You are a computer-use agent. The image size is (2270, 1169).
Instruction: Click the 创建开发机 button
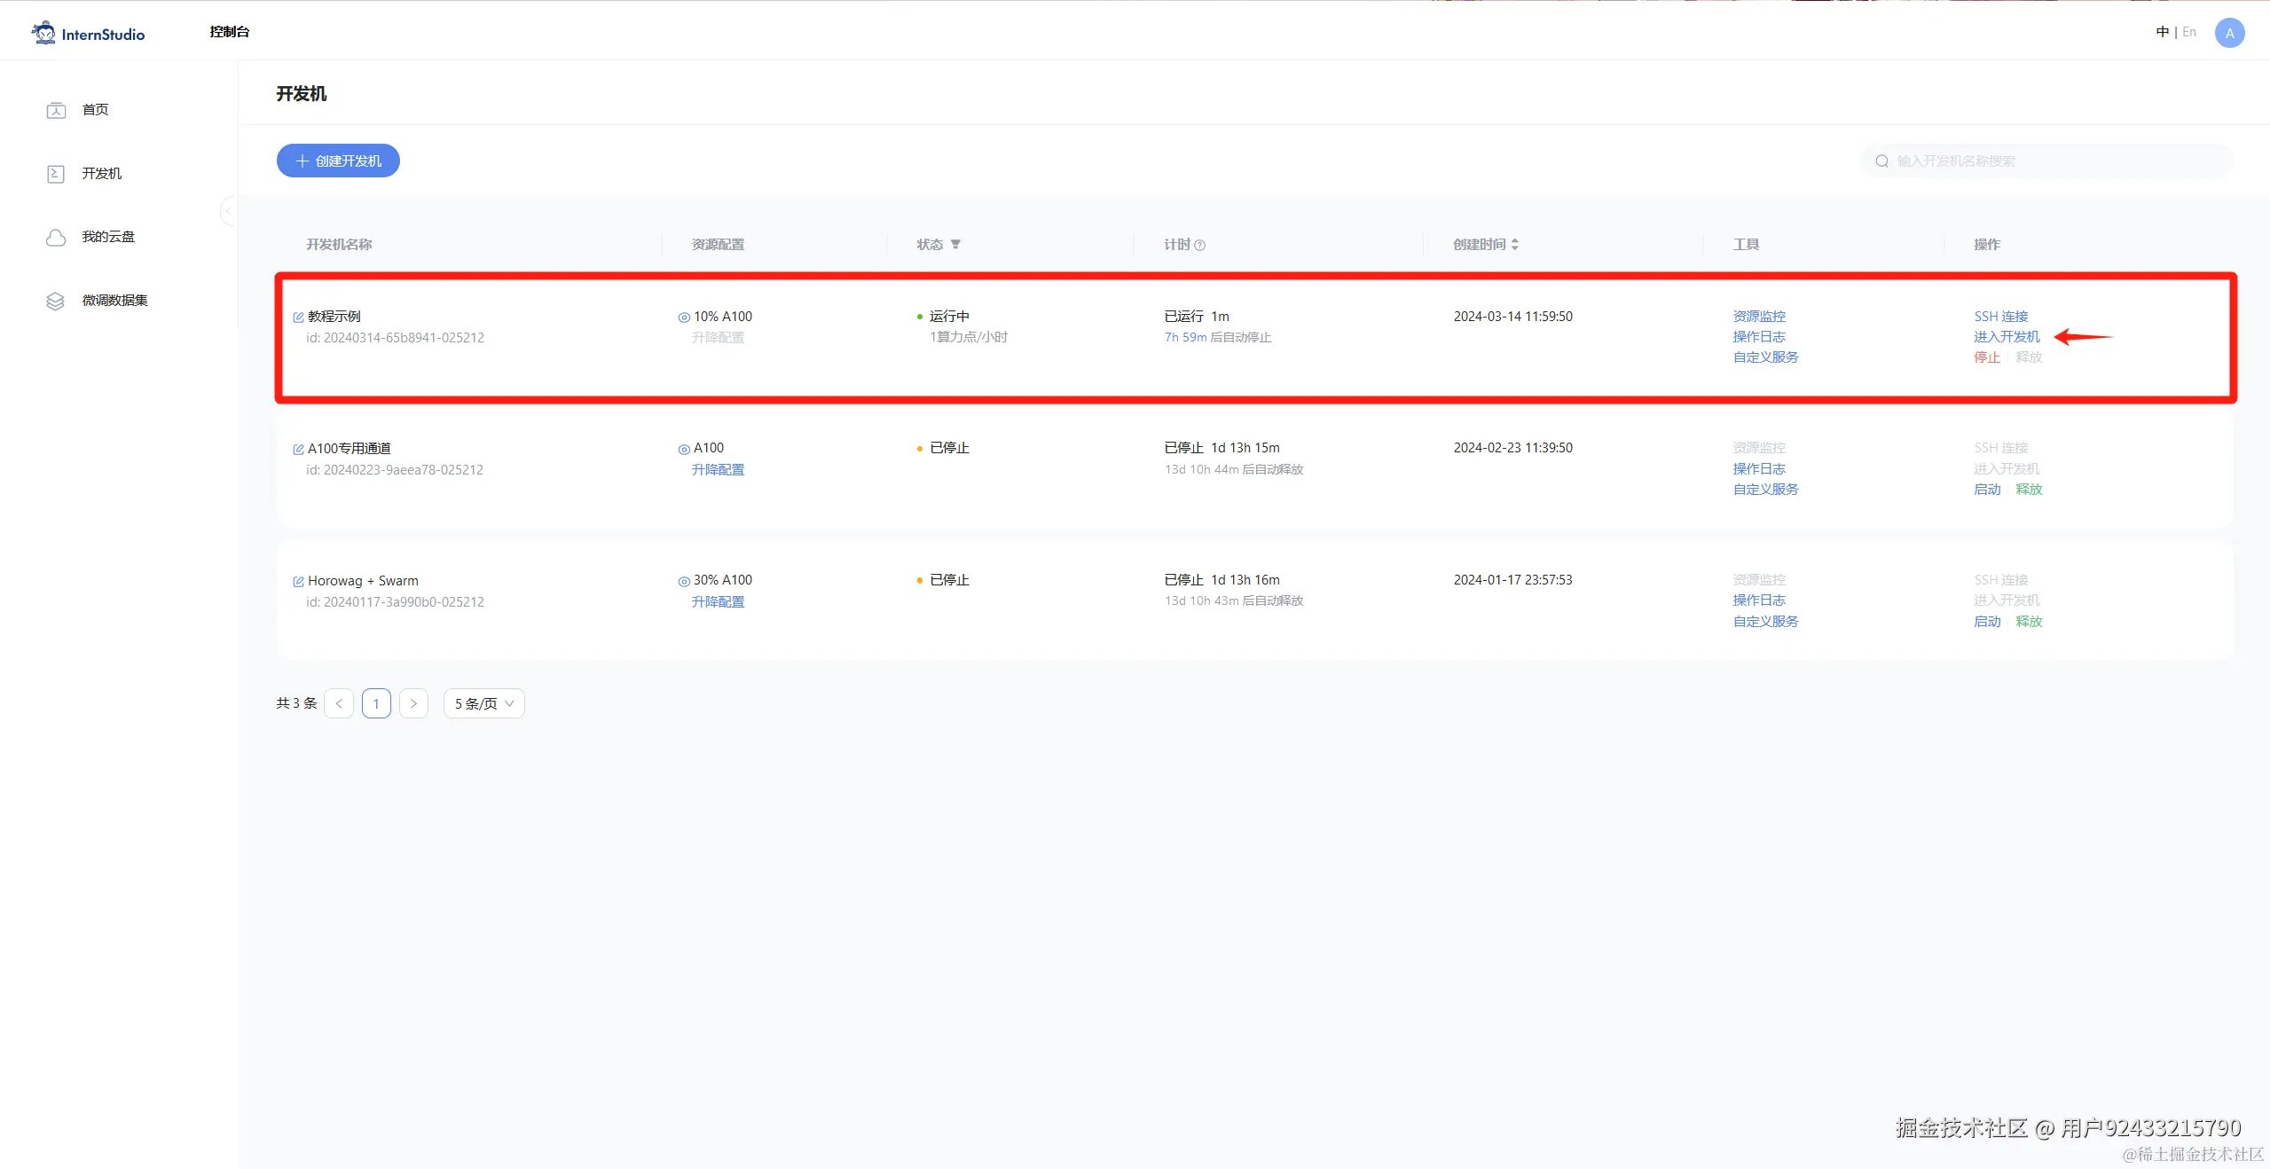pos(338,161)
